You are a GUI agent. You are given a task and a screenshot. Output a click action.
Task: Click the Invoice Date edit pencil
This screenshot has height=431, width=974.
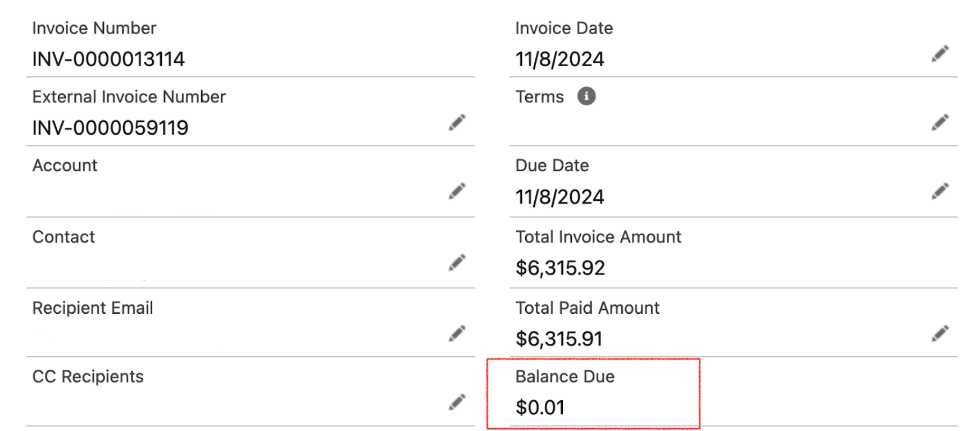click(940, 54)
